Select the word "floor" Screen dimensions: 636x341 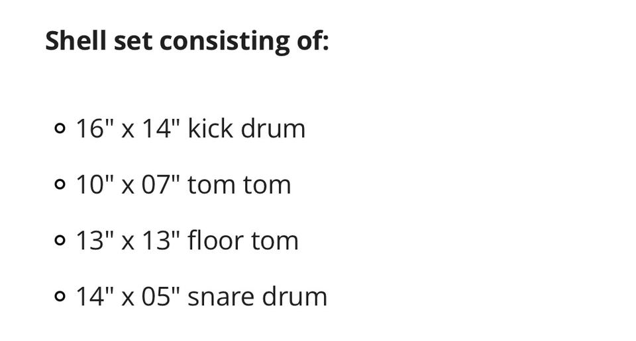pos(215,239)
